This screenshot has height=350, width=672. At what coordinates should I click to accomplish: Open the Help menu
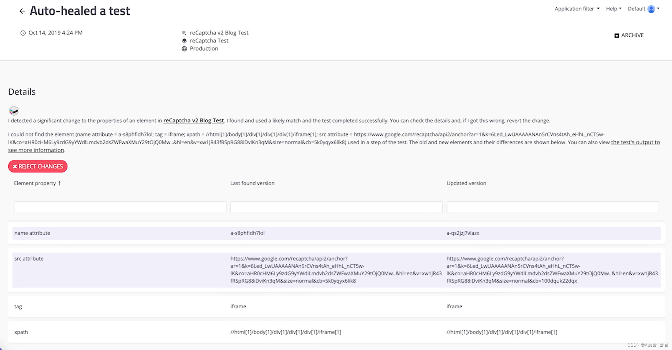tap(613, 9)
